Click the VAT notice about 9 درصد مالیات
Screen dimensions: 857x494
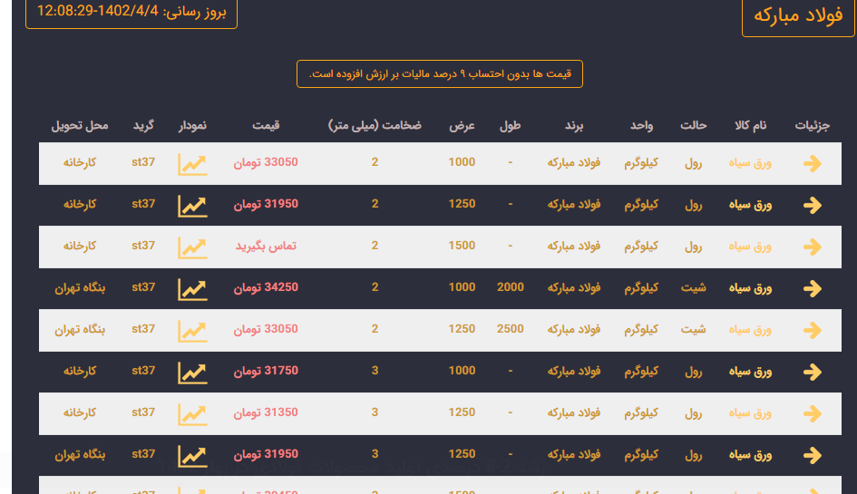point(440,73)
